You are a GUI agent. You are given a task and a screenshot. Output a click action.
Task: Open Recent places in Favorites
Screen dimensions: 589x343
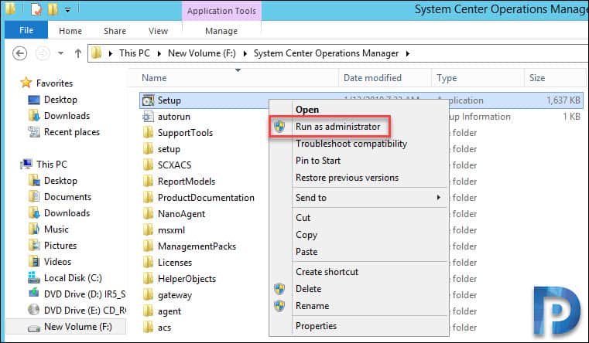click(x=72, y=132)
